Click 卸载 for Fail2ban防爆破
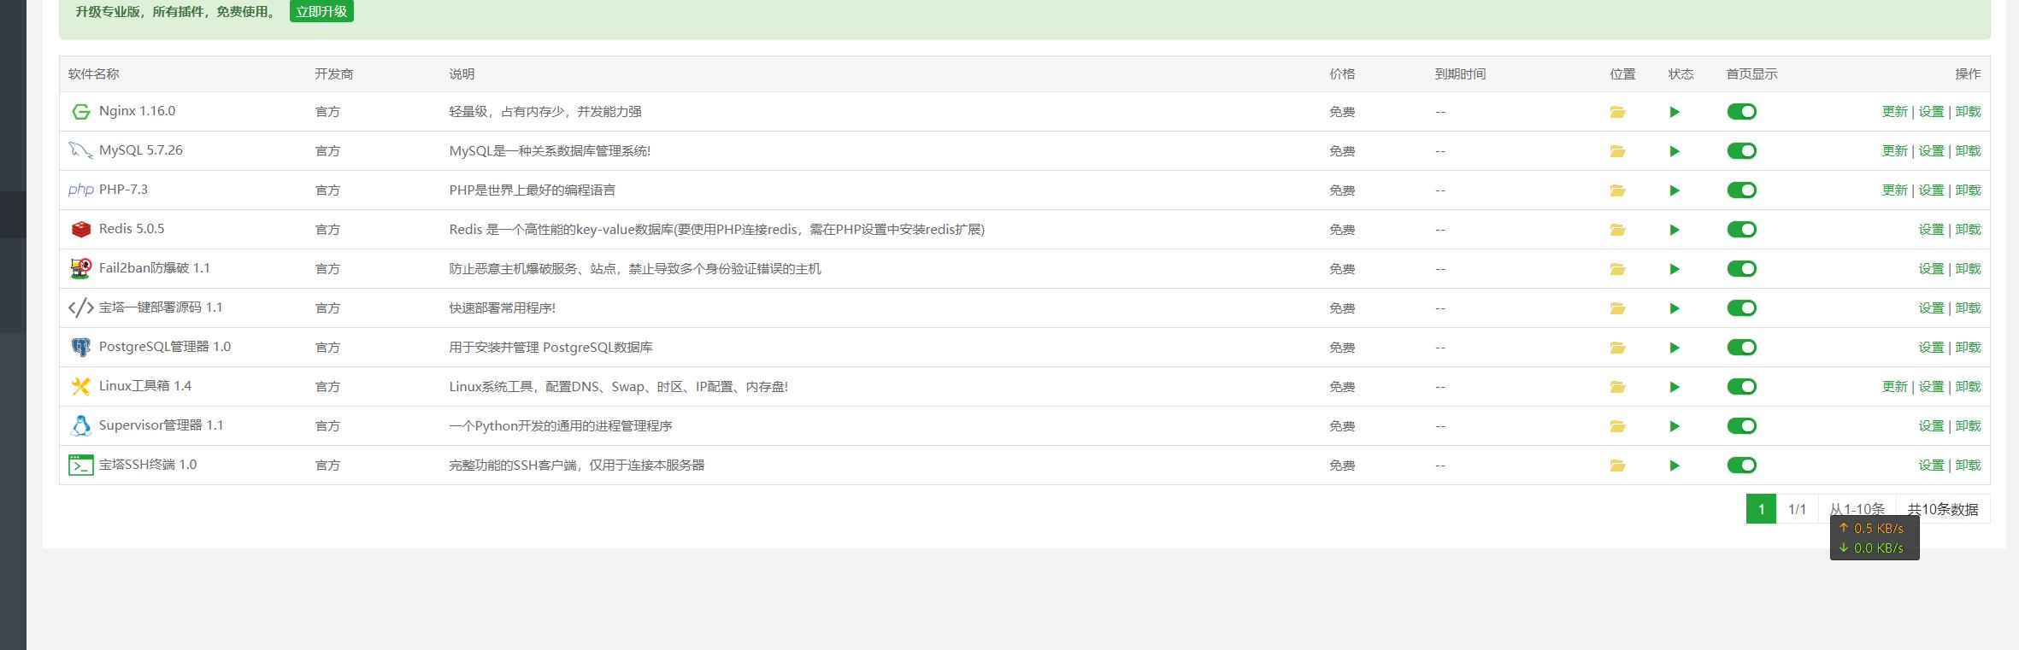Screen dimensions: 2019x650 click(1968, 269)
